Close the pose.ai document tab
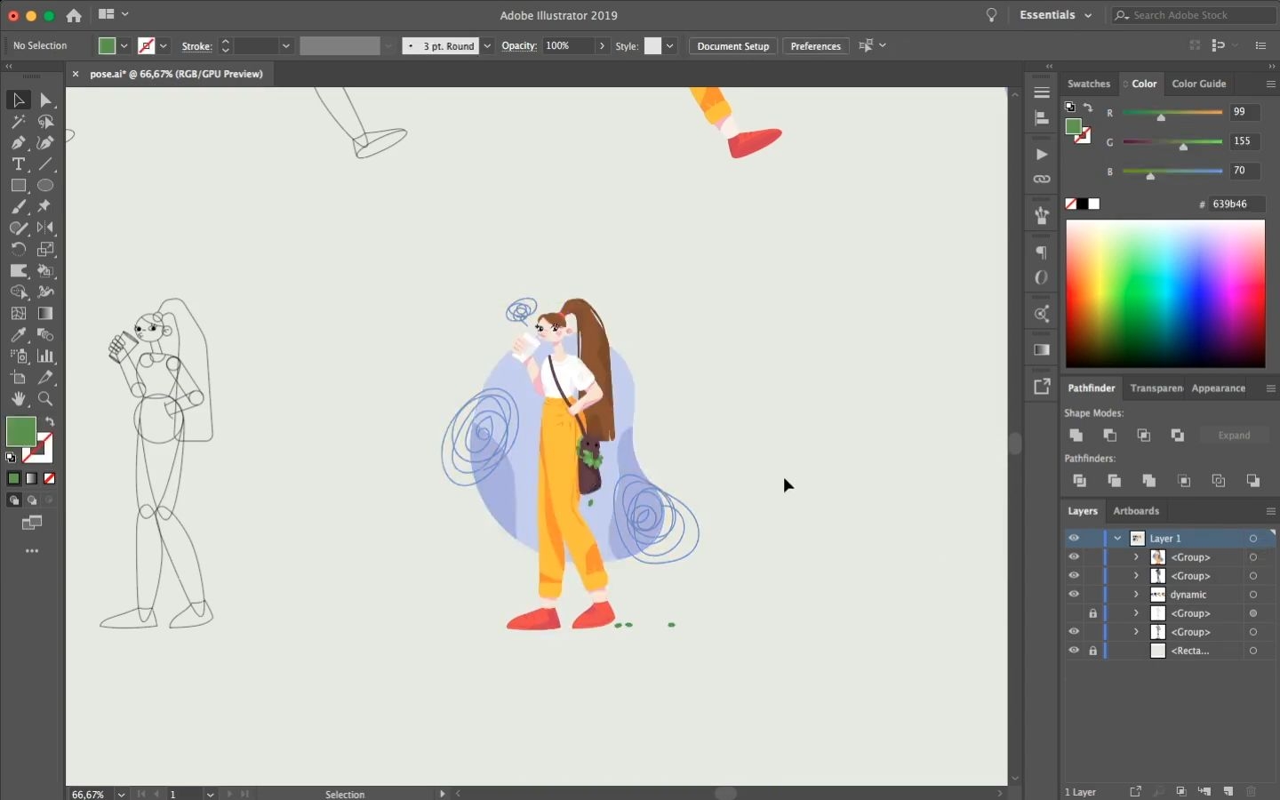Image resolution: width=1280 pixels, height=800 pixels. coord(76,74)
